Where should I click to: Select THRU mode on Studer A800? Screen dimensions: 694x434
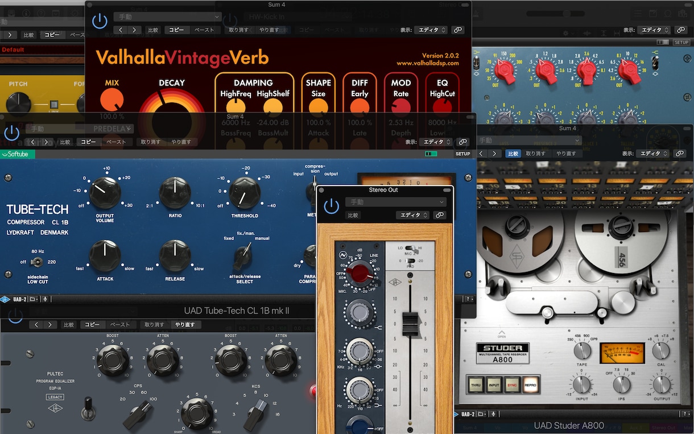click(x=476, y=385)
